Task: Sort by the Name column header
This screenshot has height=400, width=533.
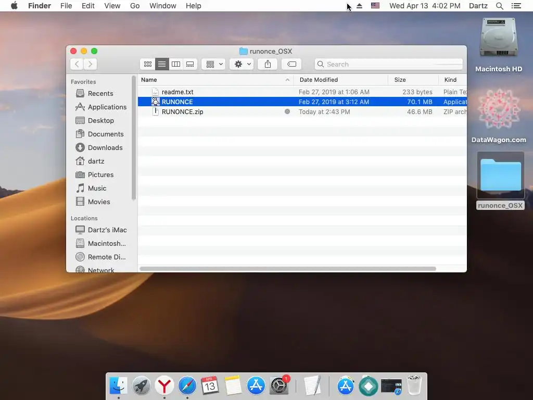Action: pyautogui.click(x=215, y=80)
